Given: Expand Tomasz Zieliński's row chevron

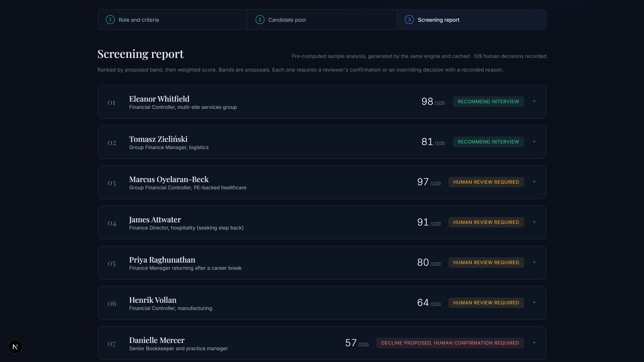Looking at the screenshot, I should click(x=534, y=142).
